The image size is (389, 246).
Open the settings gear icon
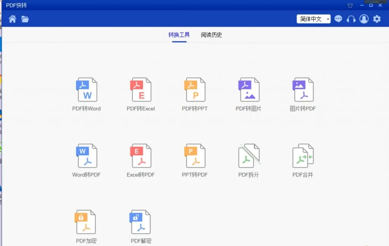[x=377, y=19]
